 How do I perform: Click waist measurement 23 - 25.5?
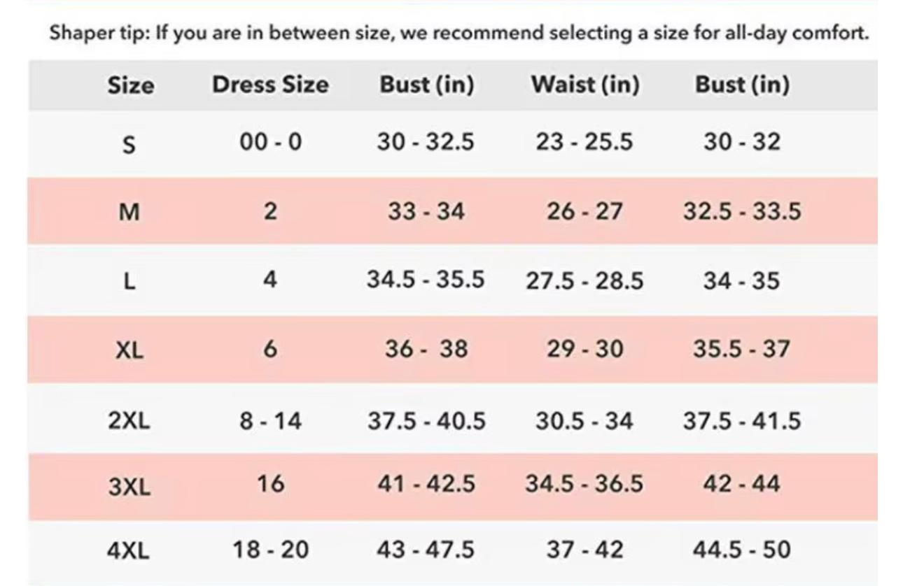point(584,142)
